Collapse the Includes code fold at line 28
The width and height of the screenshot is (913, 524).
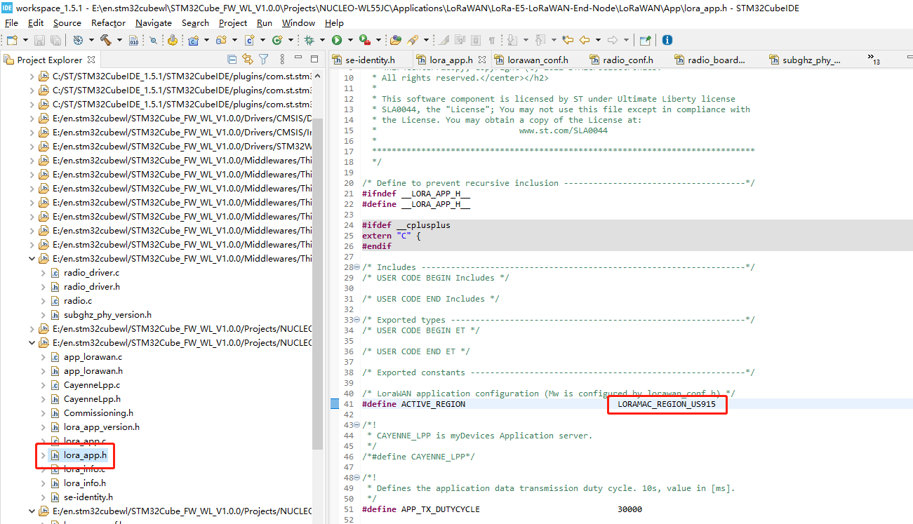356,267
